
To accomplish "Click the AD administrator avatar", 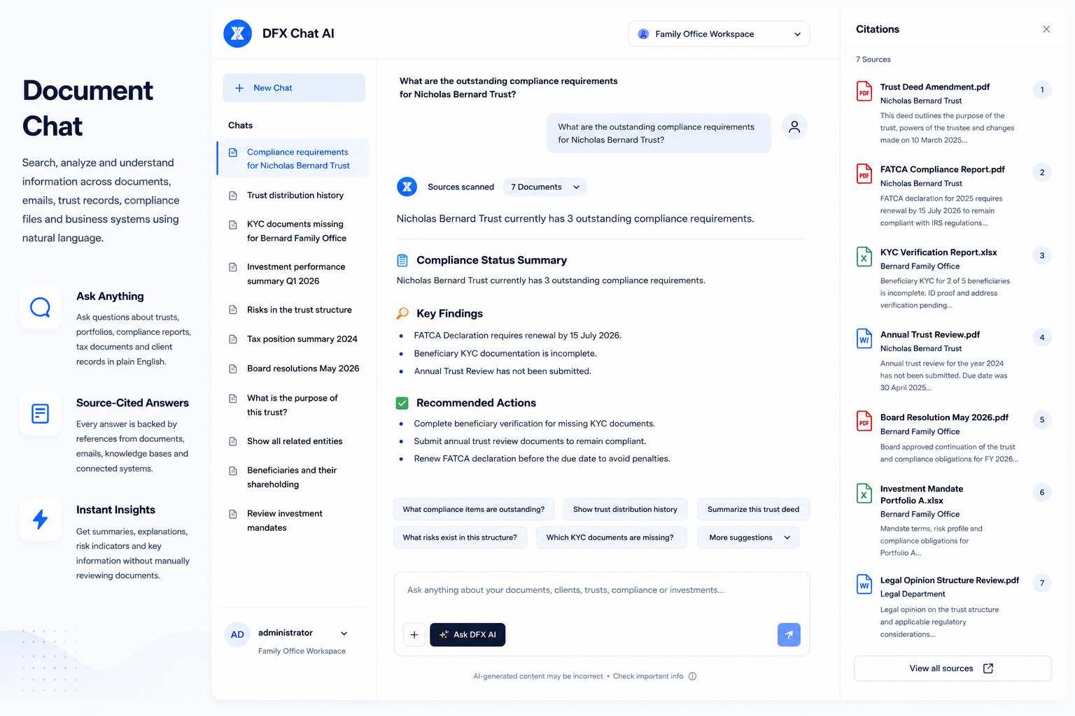I will [237, 635].
